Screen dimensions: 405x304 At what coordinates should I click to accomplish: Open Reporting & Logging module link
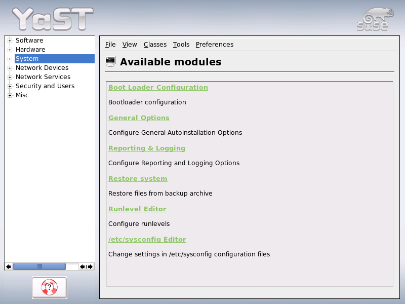(x=147, y=148)
